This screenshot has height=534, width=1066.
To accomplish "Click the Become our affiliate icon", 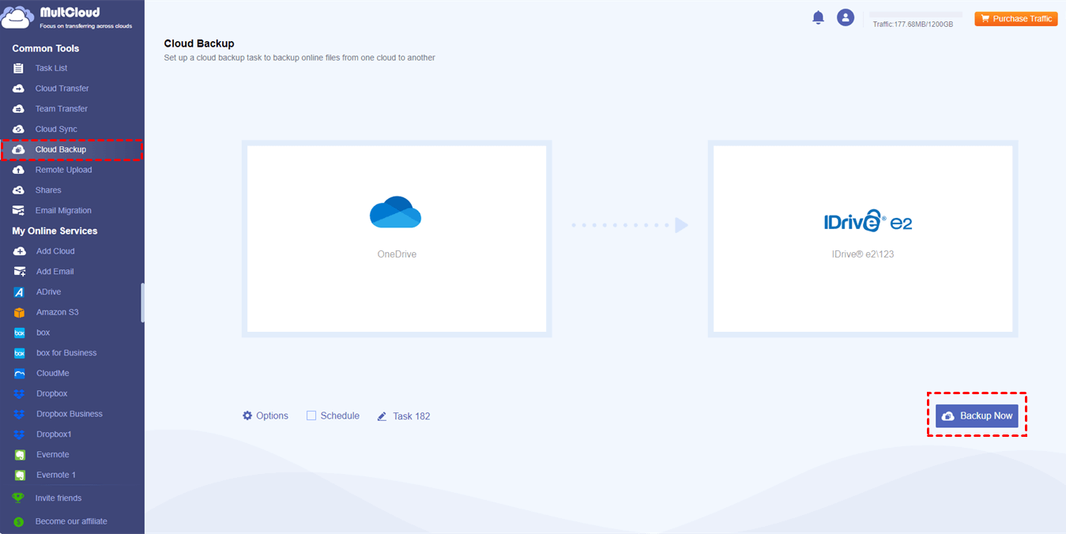I will coord(18,522).
